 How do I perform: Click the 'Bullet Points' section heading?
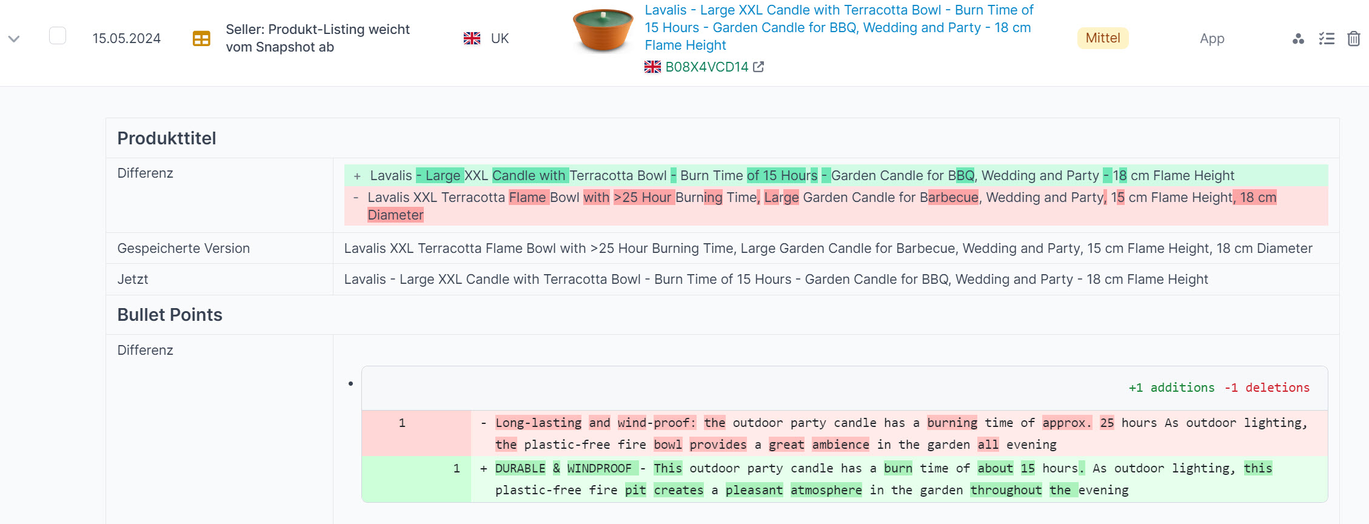pos(170,315)
